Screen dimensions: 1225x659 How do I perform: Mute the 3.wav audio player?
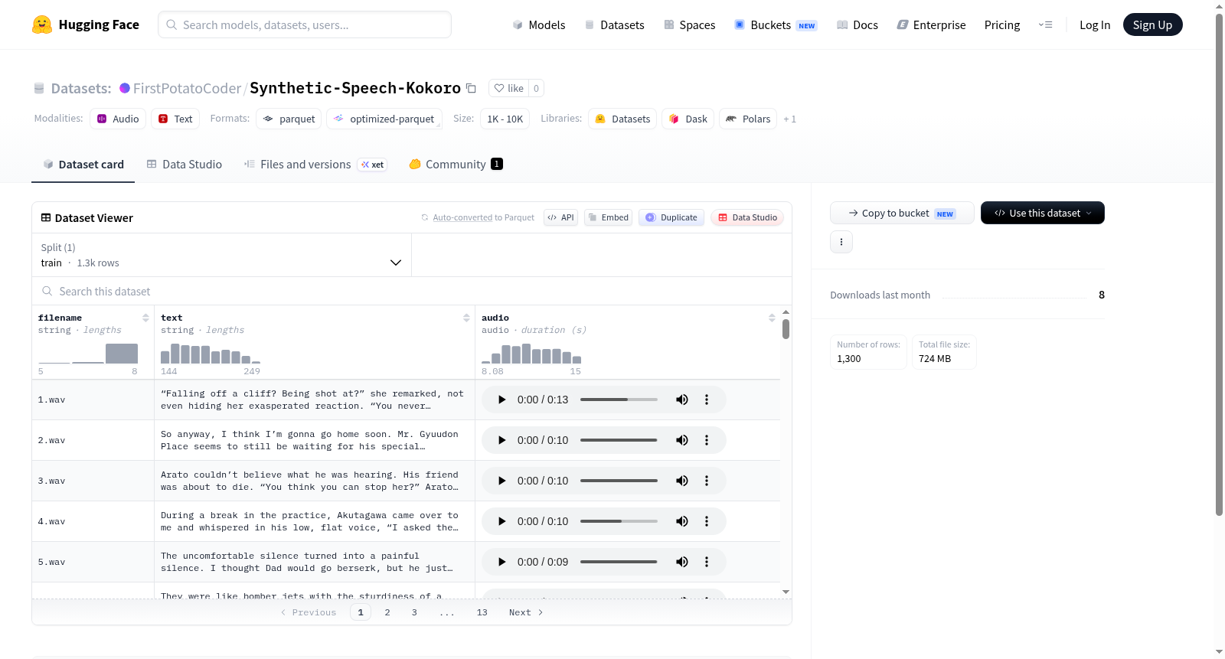[x=681, y=481]
